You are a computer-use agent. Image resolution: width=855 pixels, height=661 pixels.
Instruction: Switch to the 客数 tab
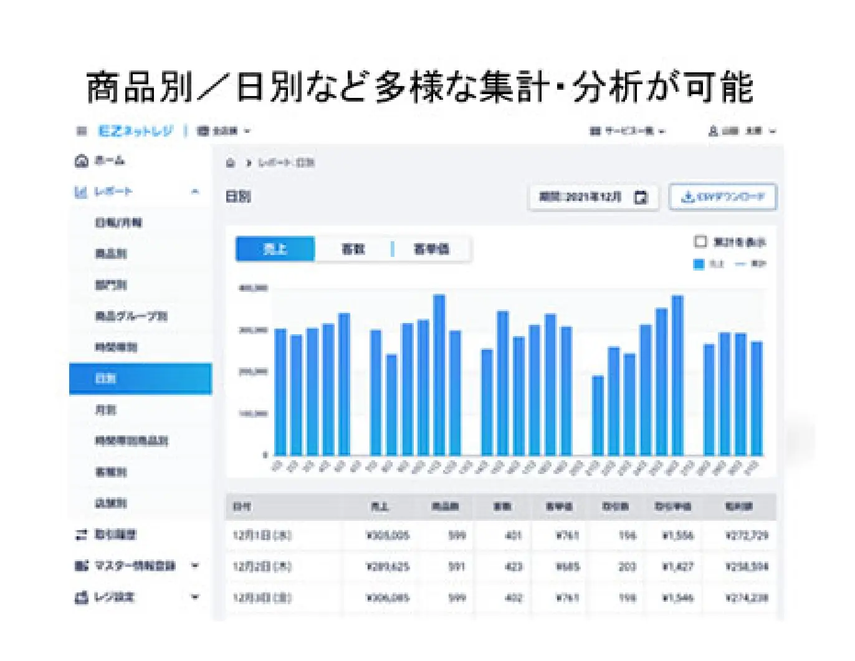(x=353, y=249)
